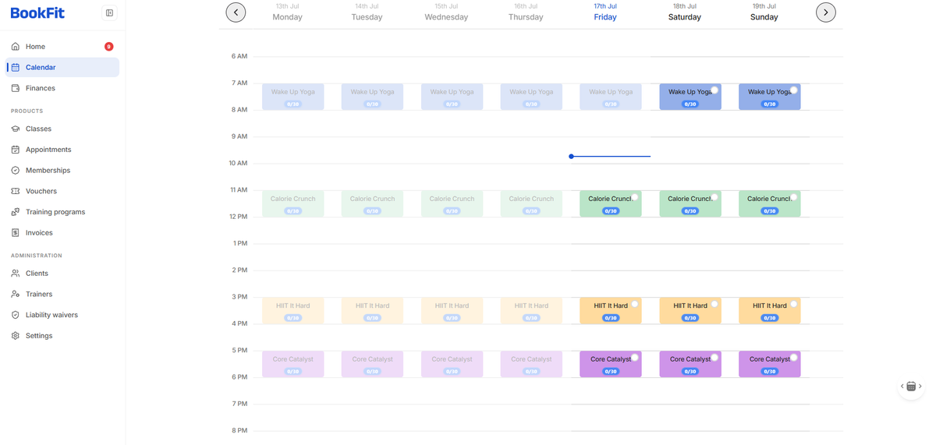
Task: Toggle circle on Sunday Wake Up Yoga
Action: click(794, 90)
